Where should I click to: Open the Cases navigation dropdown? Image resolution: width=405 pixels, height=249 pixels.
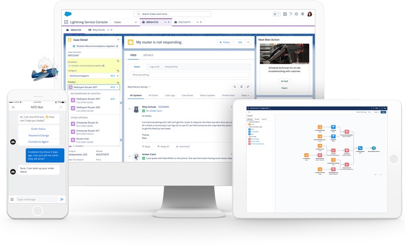(x=136, y=22)
